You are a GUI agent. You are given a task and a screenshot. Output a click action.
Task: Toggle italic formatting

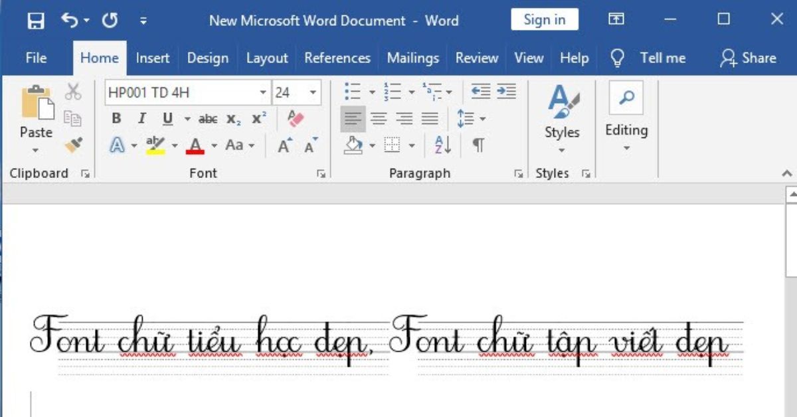pos(141,119)
